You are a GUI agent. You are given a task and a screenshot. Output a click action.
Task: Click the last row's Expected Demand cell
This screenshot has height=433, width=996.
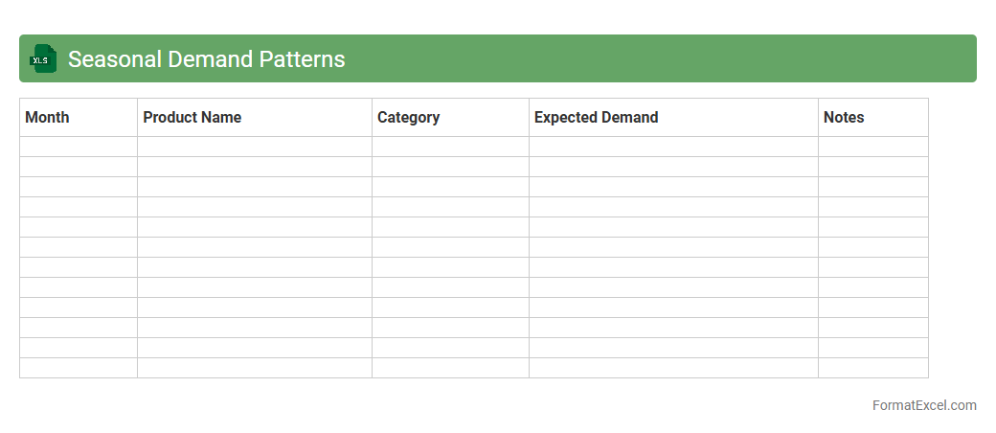(673, 368)
